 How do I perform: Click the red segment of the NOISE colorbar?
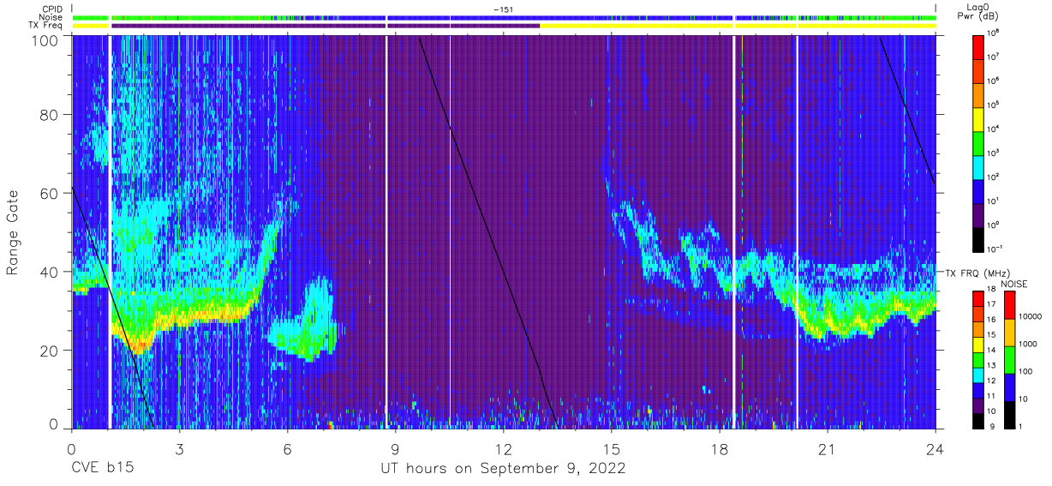click(1010, 305)
